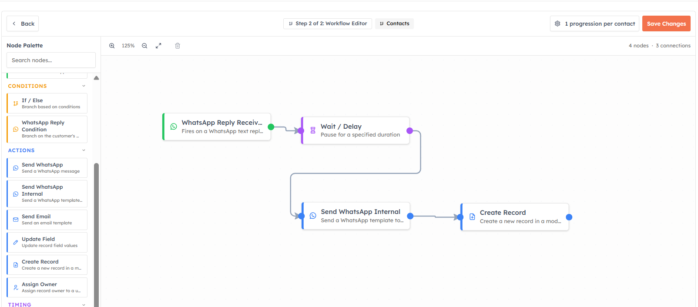This screenshot has width=698, height=307.
Task: Click the 3 connections count text
Action: point(673,46)
